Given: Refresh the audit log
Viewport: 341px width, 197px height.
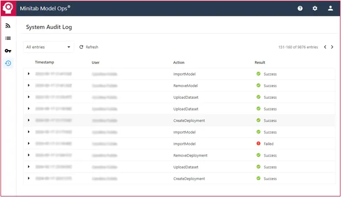Looking at the screenshot, I should [89, 47].
